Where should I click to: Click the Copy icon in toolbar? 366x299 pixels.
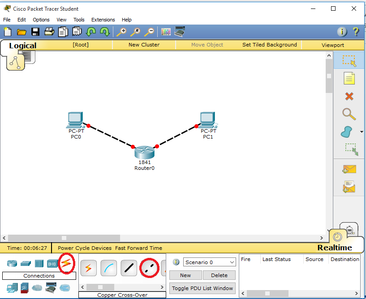pos(63,32)
